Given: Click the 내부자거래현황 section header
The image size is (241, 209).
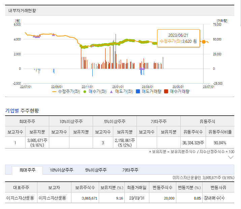Looking at the screenshot, I should 120,10.
